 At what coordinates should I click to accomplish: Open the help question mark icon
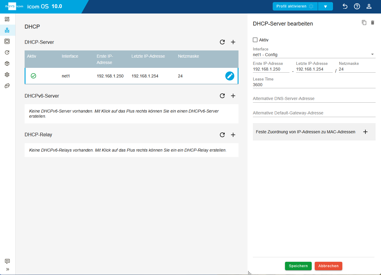click(357, 6)
